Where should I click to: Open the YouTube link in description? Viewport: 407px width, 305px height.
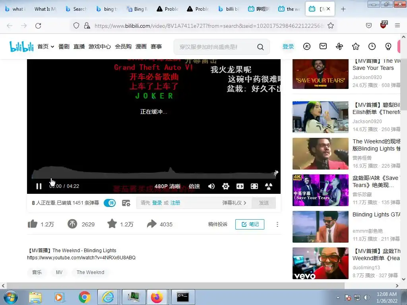point(81,257)
